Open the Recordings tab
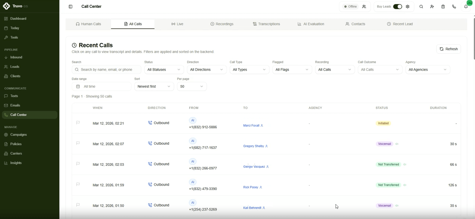The image size is (475, 219). 222,24
